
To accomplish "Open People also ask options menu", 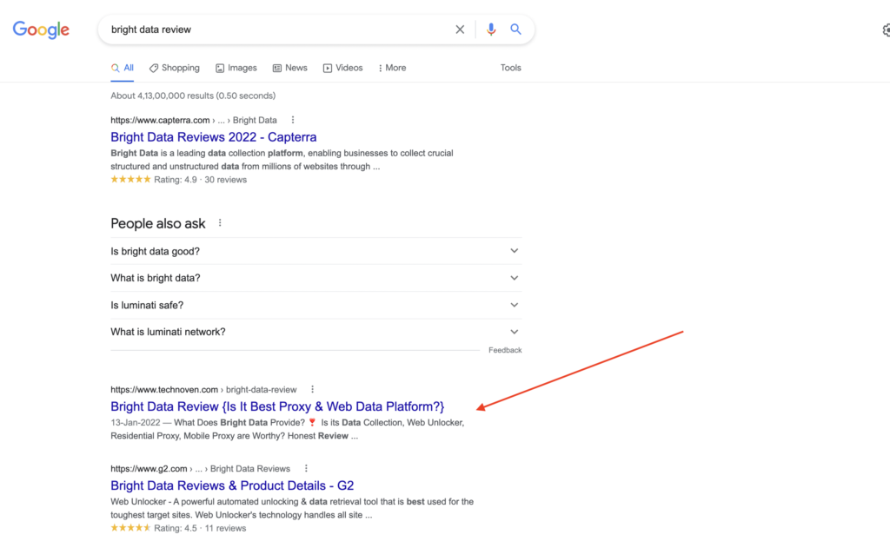I will click(220, 223).
